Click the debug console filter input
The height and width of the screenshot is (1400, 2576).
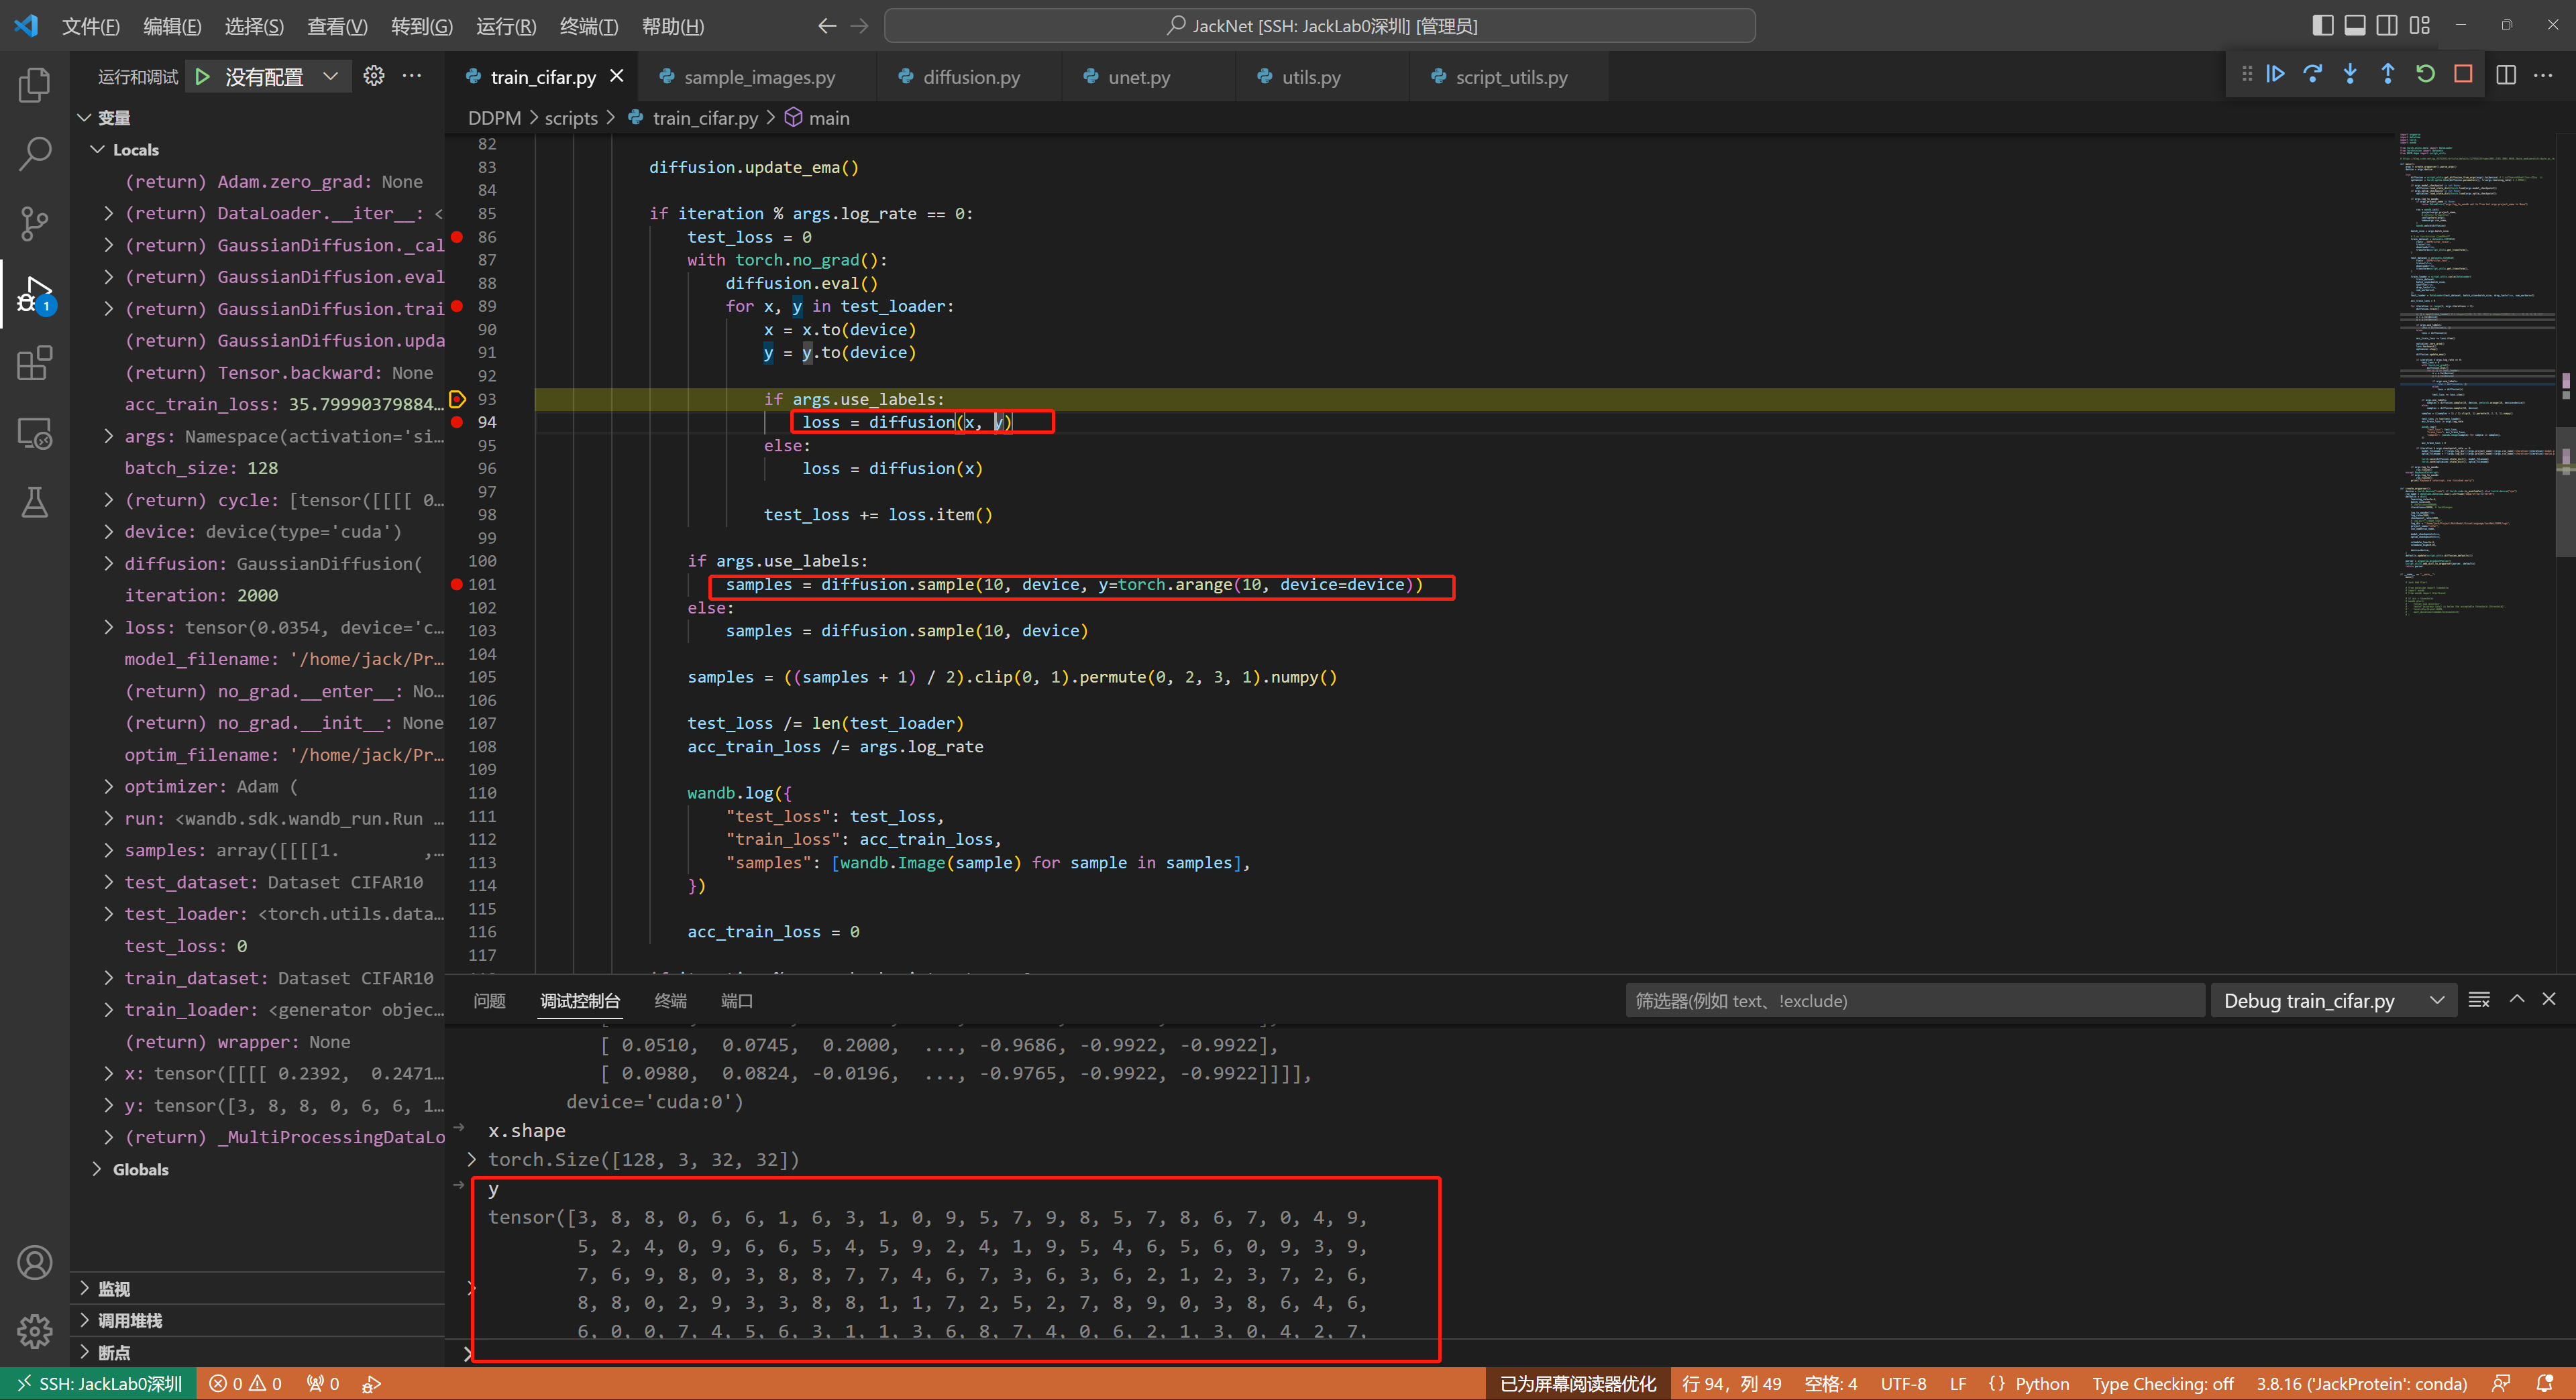pos(1914,1000)
